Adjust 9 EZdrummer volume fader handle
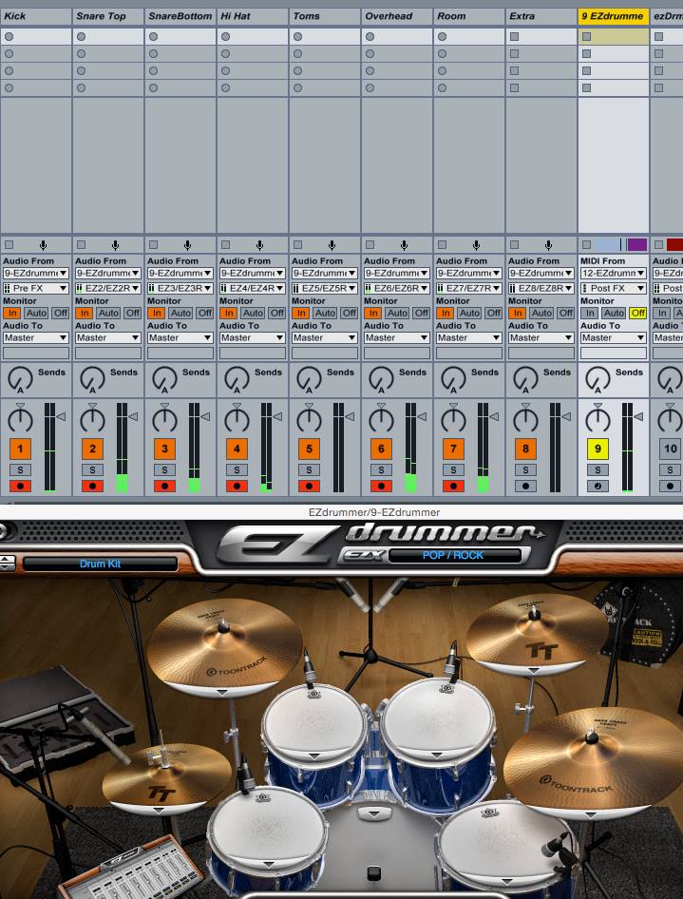683x899 pixels. (x=638, y=417)
